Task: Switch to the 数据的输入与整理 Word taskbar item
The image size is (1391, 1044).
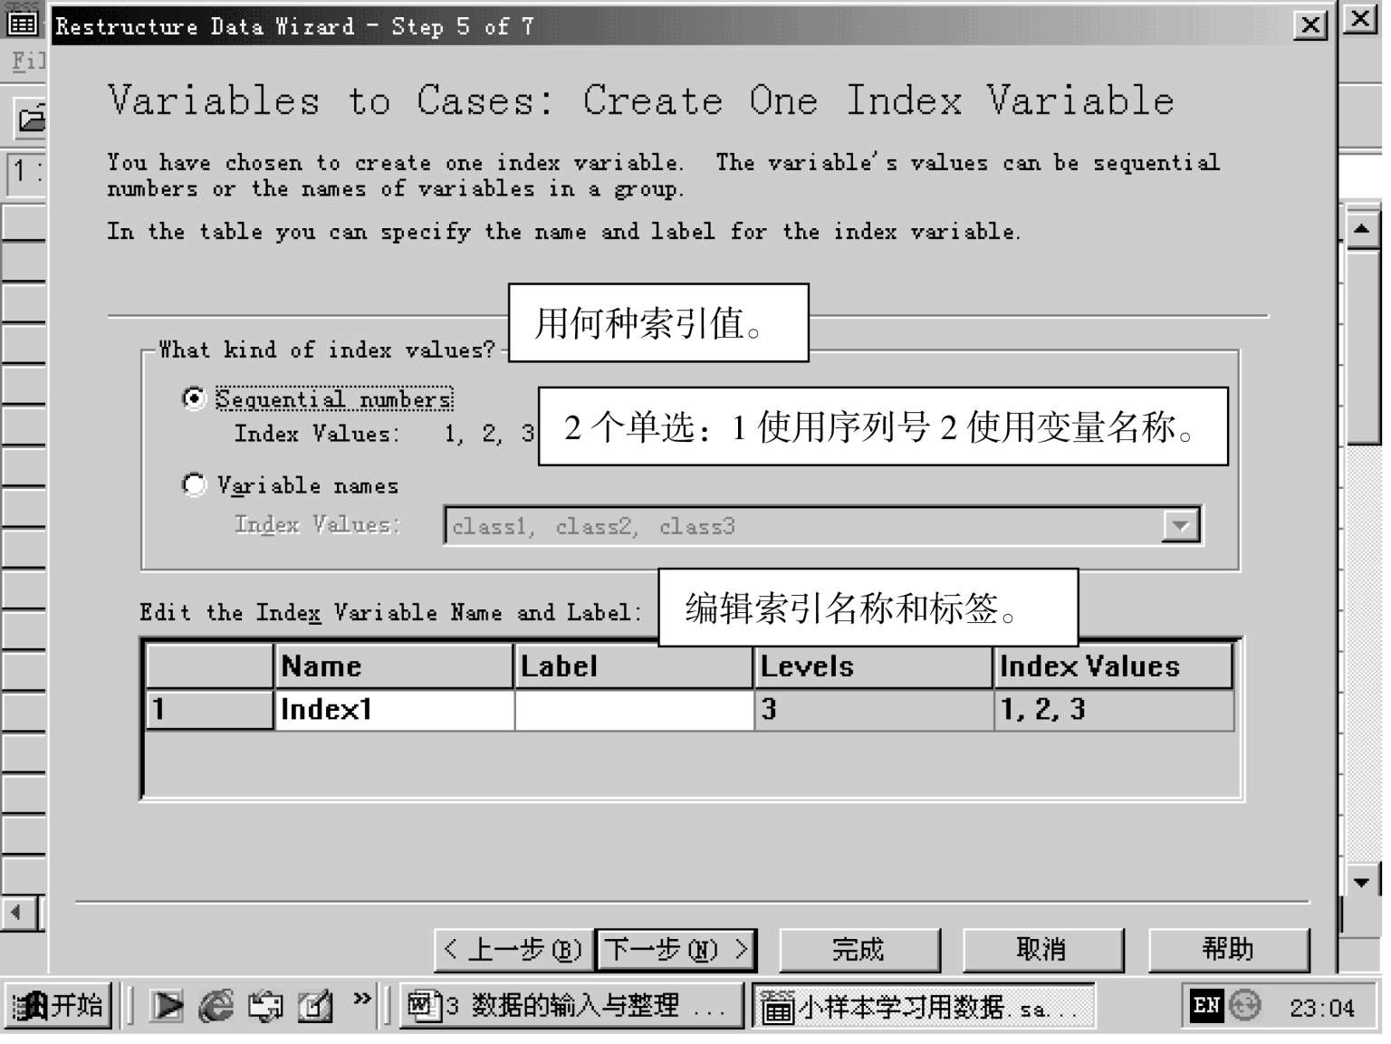Action: pyautogui.click(x=572, y=1006)
